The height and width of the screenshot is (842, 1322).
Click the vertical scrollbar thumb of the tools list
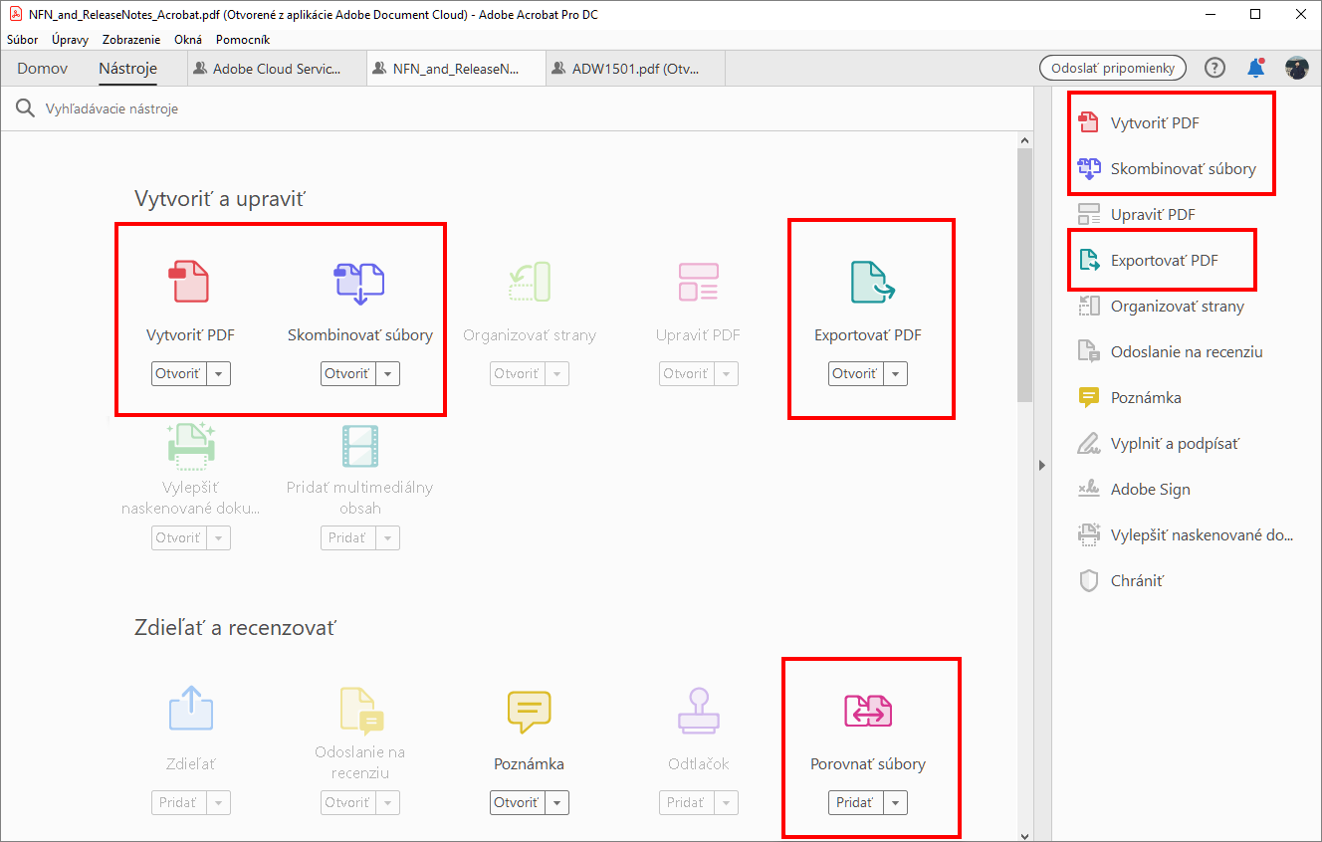tap(1025, 277)
